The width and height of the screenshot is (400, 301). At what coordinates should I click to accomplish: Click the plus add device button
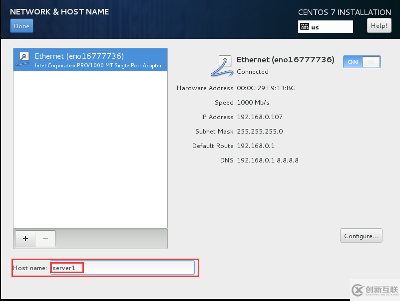(x=25, y=239)
